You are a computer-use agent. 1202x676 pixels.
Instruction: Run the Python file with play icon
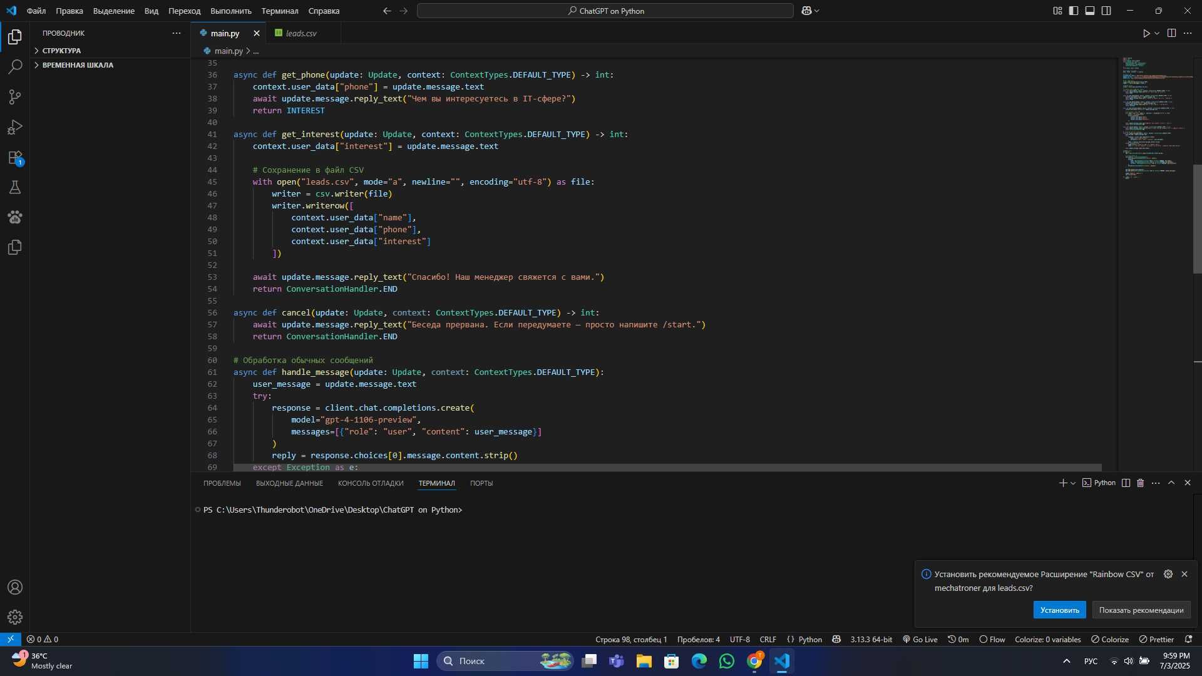(1146, 33)
